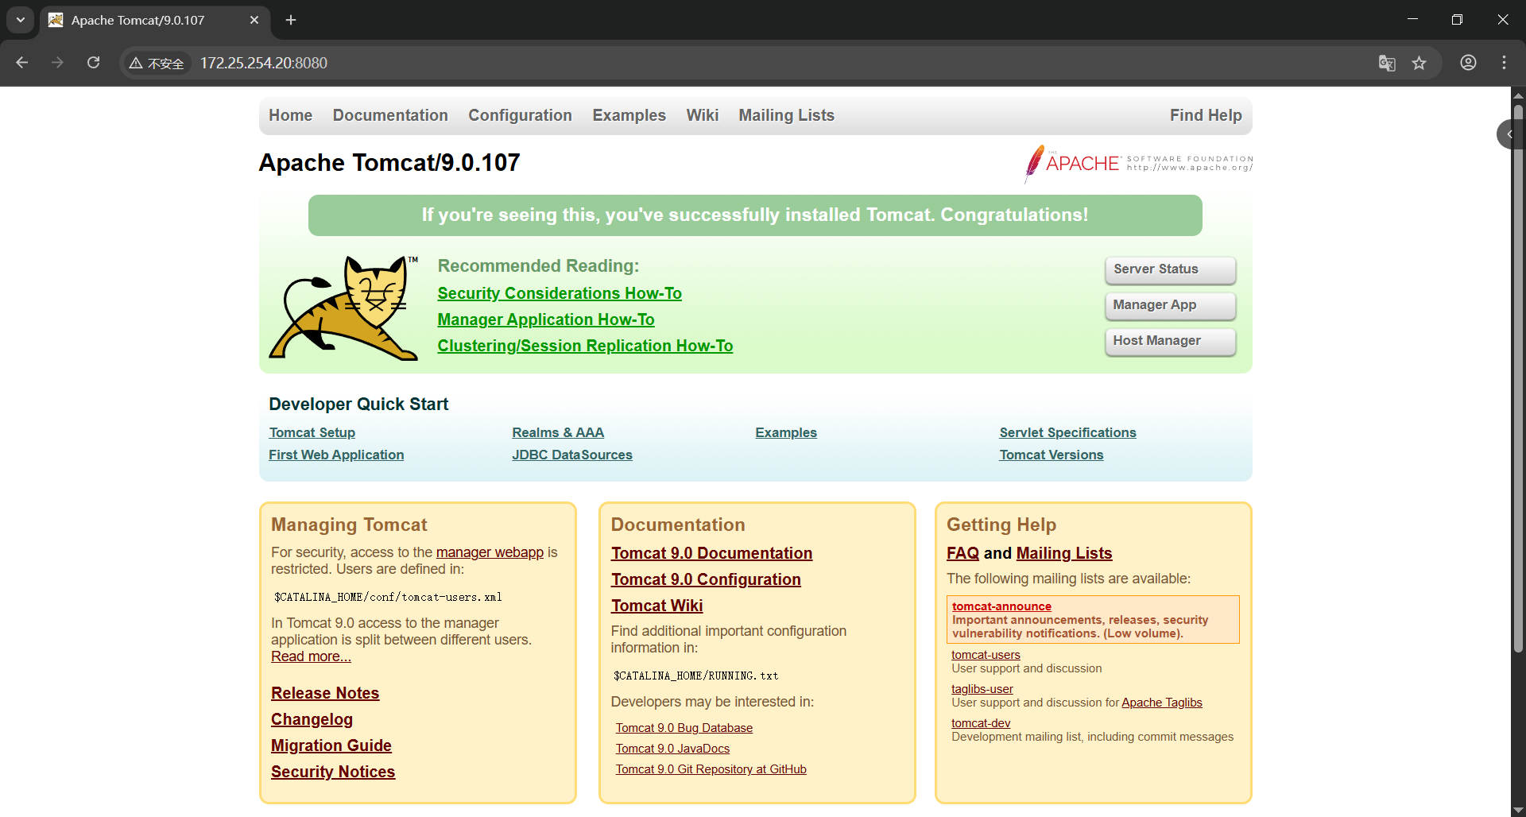Click the browser back arrow
Image resolution: width=1526 pixels, height=817 pixels.
(21, 63)
